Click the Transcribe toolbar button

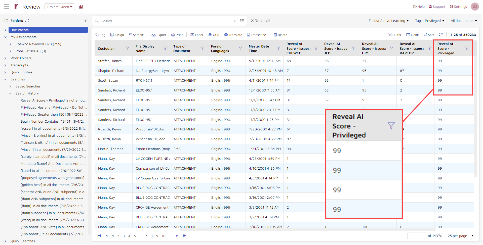256,35
